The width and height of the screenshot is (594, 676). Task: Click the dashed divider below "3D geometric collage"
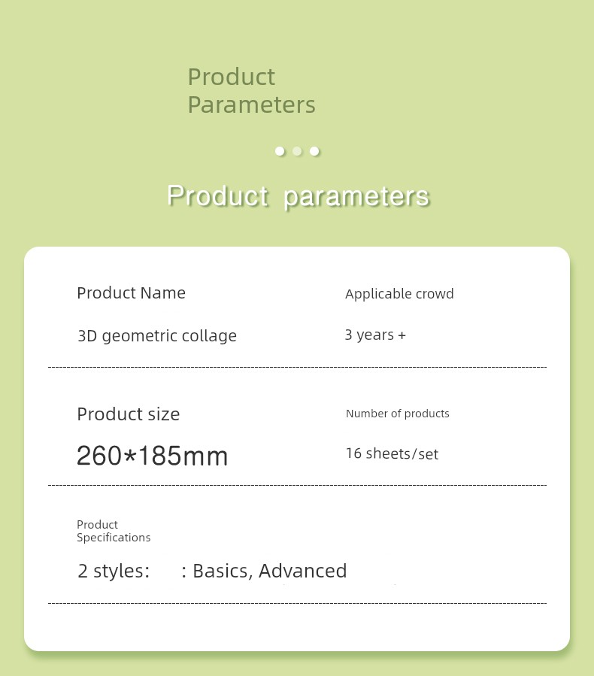(297, 368)
